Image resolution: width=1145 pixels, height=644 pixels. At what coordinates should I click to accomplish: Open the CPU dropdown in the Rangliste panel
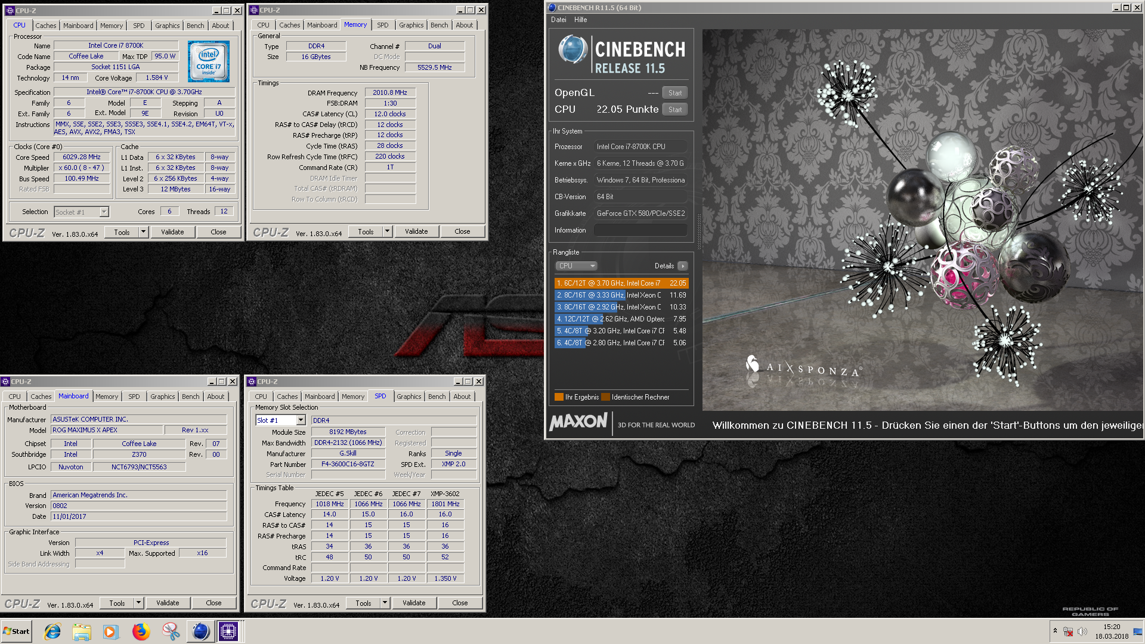tap(576, 266)
